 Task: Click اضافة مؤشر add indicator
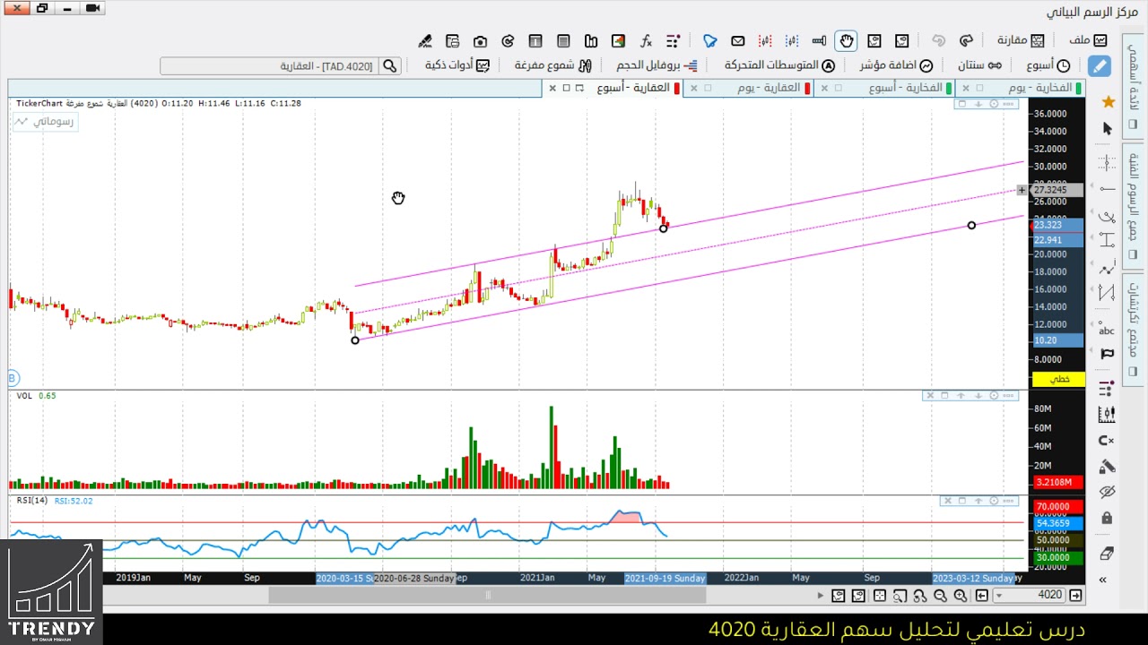[x=896, y=65]
